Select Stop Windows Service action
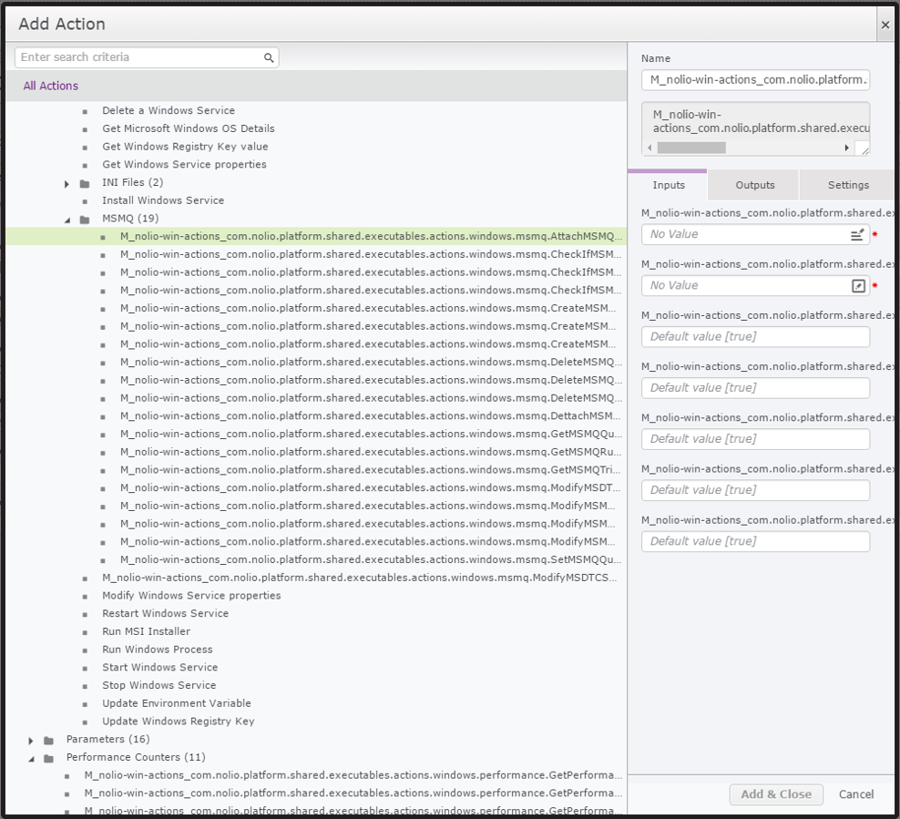 (159, 685)
